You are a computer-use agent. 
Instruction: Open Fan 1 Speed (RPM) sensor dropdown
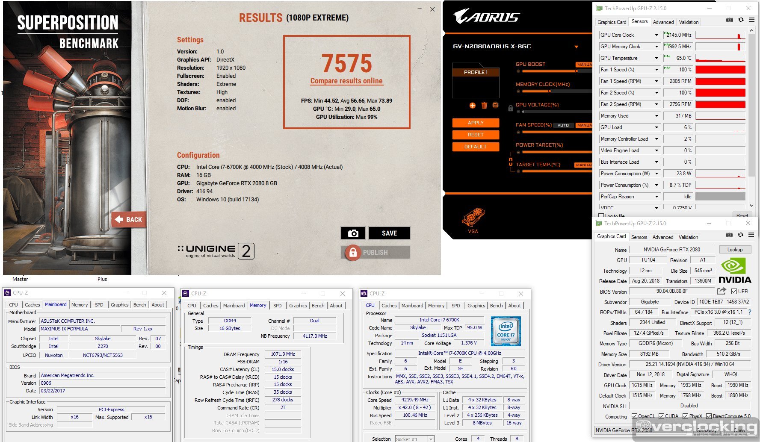point(656,81)
